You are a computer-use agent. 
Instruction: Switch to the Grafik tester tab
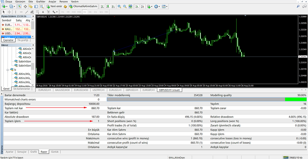pyautogui.click(x=34, y=152)
